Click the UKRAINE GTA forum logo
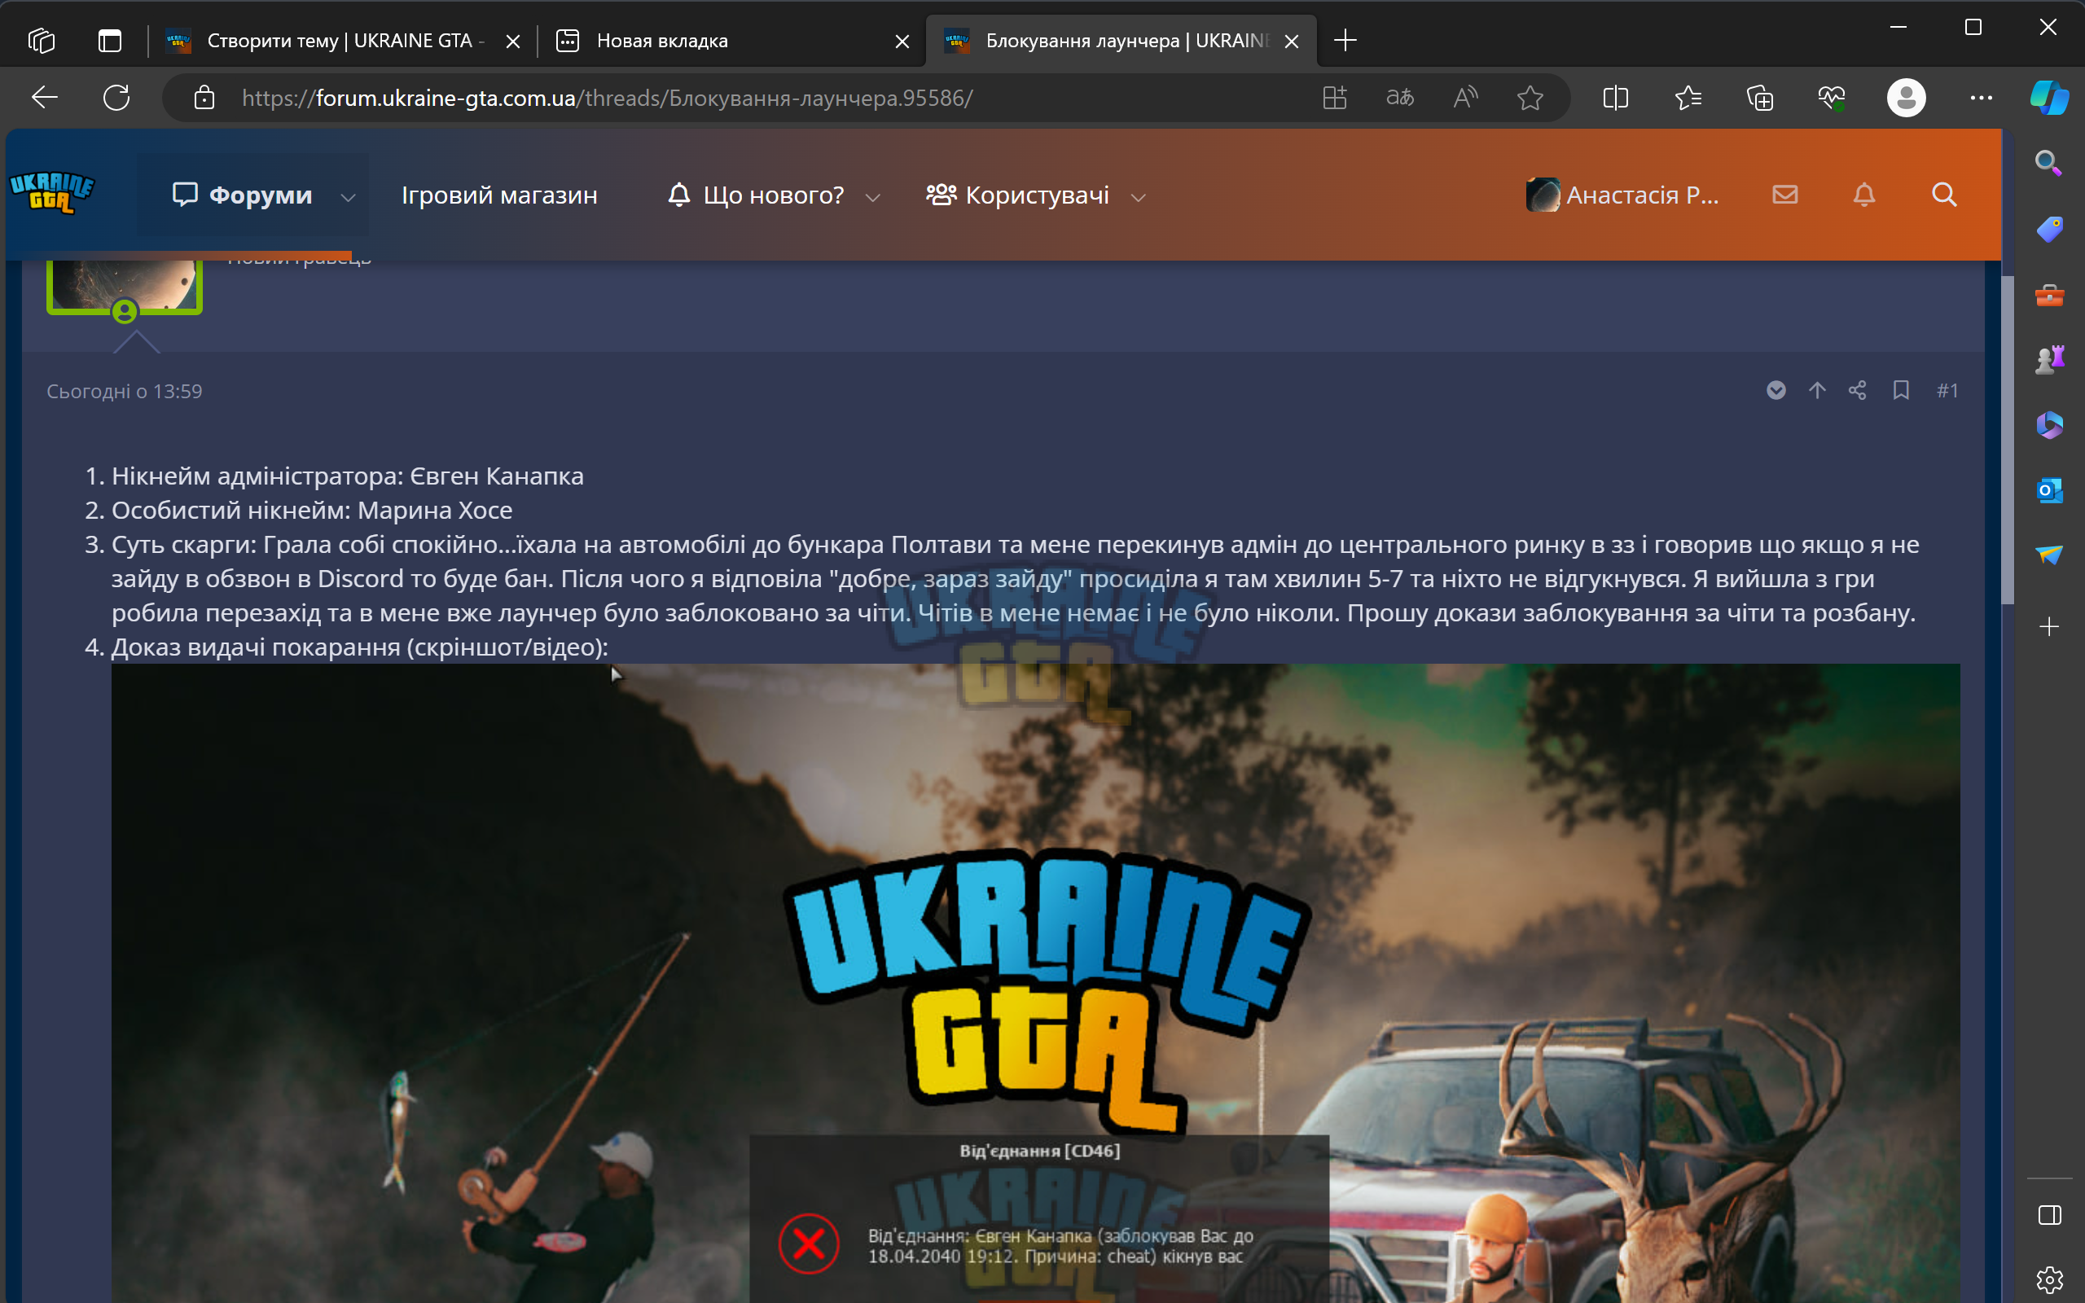Viewport: 2085px width, 1303px height. coord(51,193)
